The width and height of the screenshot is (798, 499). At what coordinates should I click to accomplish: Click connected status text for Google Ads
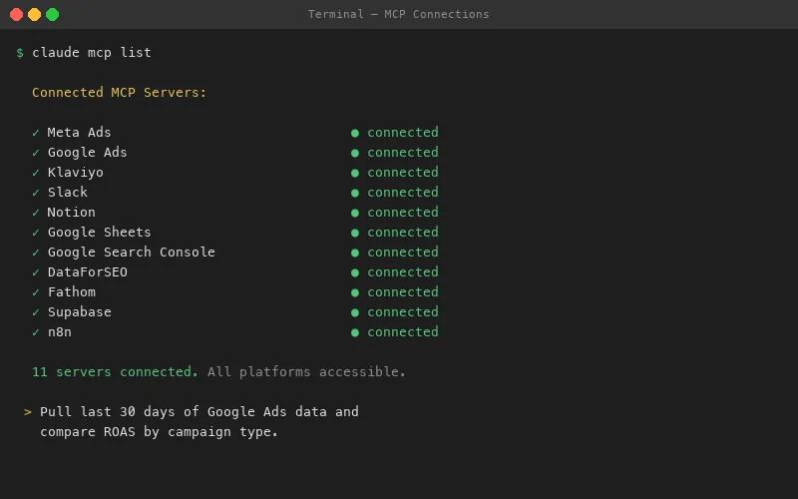(403, 153)
